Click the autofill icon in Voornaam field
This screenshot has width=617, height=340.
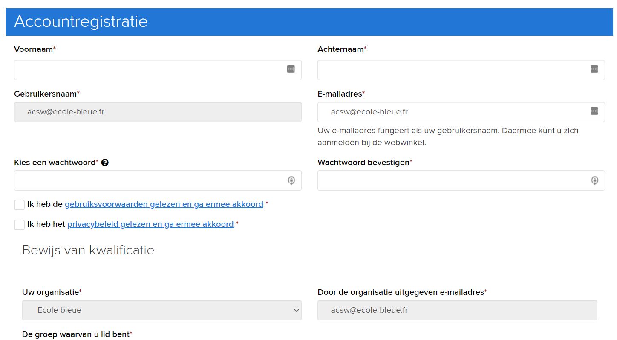(x=291, y=69)
